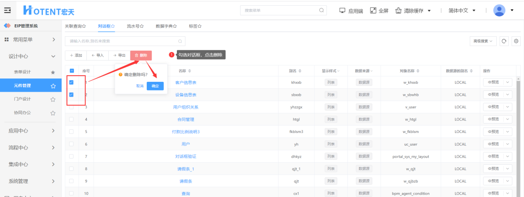Image resolution: width=524 pixels, height=197 pixels.
Task: Confirm deletion with the 确定 button
Action: [x=155, y=86]
